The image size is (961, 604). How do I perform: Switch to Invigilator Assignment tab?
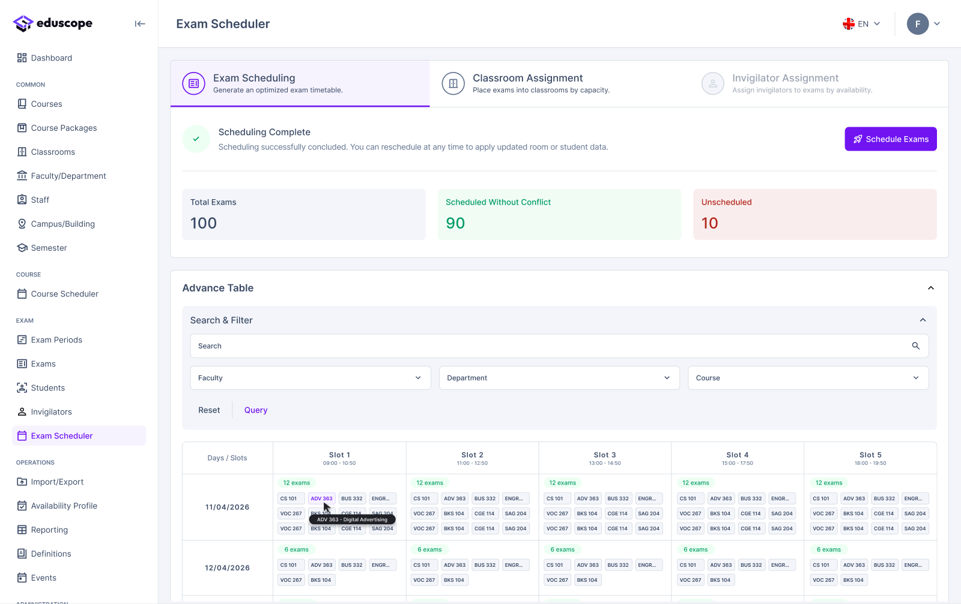819,83
